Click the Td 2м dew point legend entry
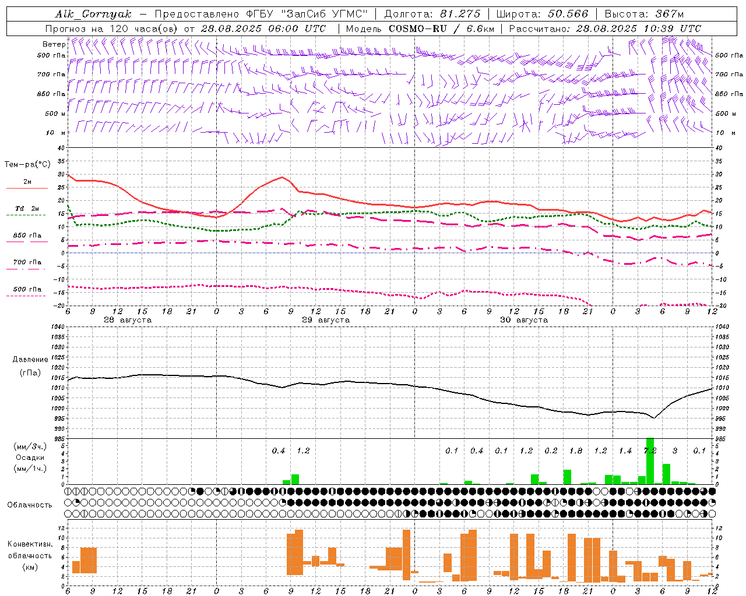This screenshot has height=596, width=746. (x=27, y=208)
